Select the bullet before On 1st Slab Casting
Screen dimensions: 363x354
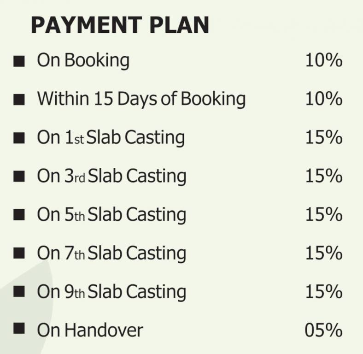19,138
